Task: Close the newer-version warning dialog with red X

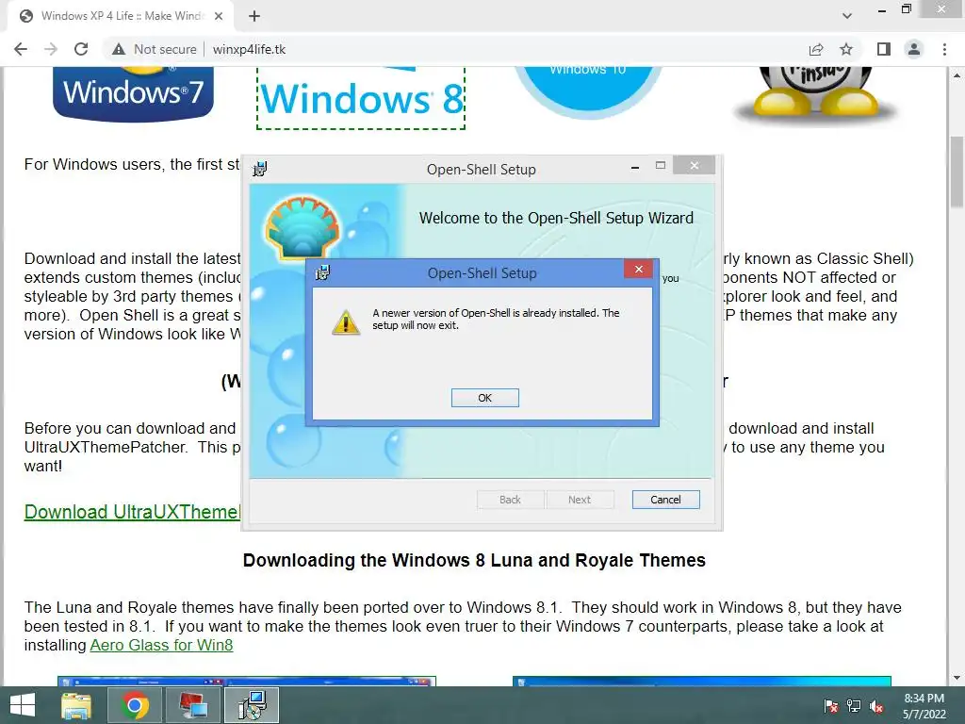Action: [x=638, y=269]
